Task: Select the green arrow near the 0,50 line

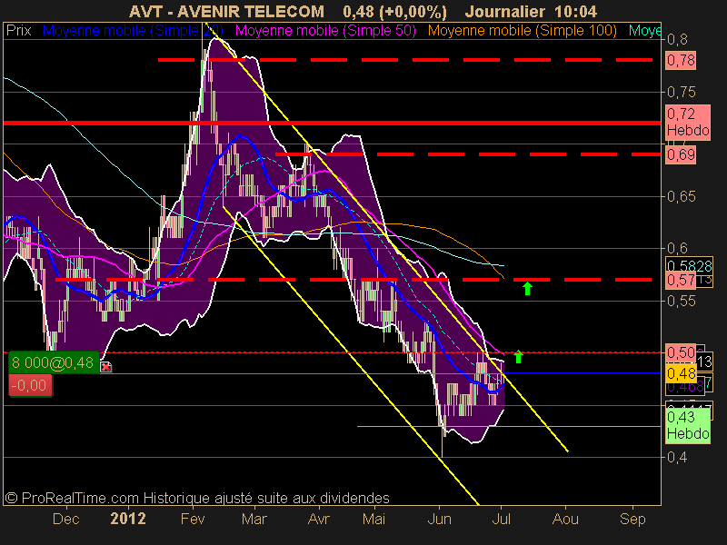Action: (518, 356)
